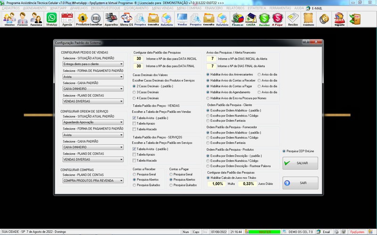Expand the Aguardando Aprovação dropdown
377x235 pixels.
pos(93,122)
